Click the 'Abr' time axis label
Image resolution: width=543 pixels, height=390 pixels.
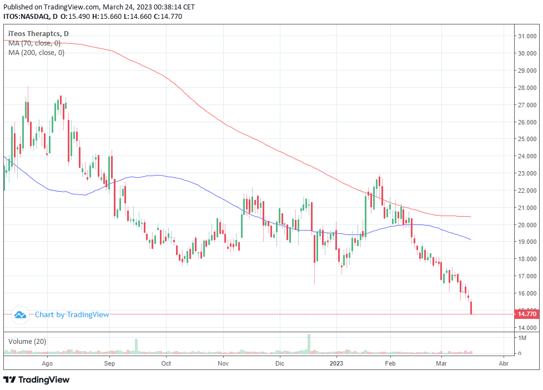504,363
